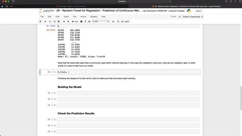The height and width of the screenshot is (136, 242).
Task: Move selected cell up
Action: [64, 22]
